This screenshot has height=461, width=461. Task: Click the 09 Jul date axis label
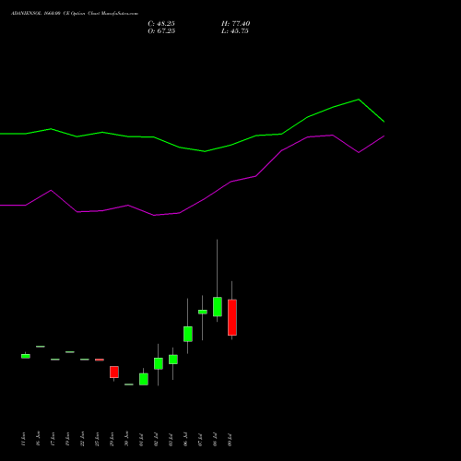tap(230, 440)
